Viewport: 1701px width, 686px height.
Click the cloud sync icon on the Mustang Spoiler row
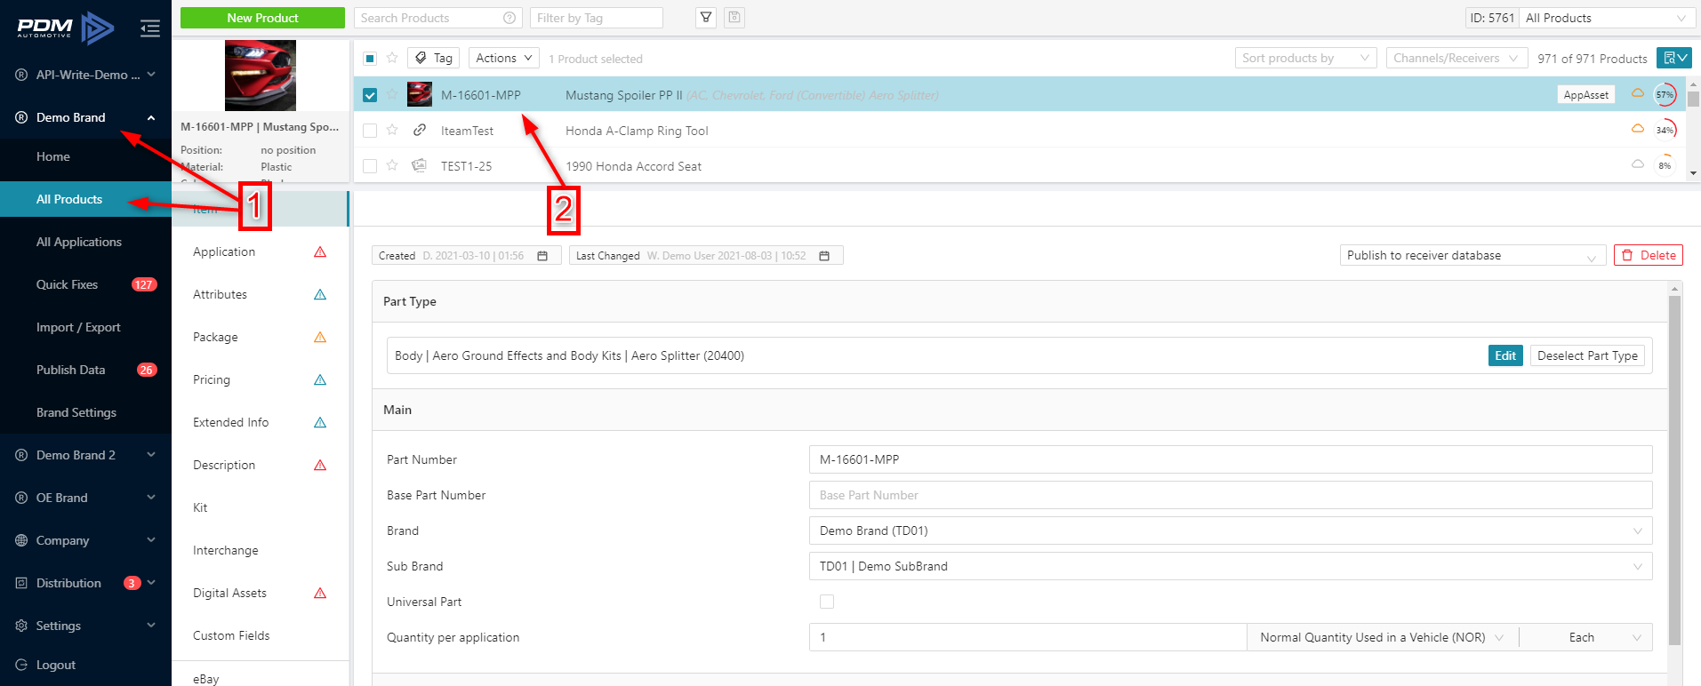1638,93
